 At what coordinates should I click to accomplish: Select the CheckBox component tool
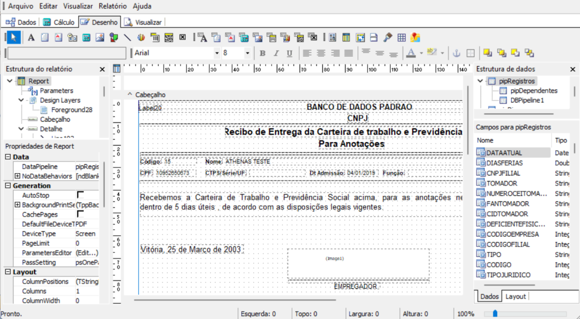182,37
